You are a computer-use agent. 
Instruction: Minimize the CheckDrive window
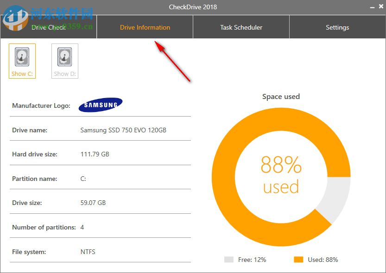[x=372, y=7]
